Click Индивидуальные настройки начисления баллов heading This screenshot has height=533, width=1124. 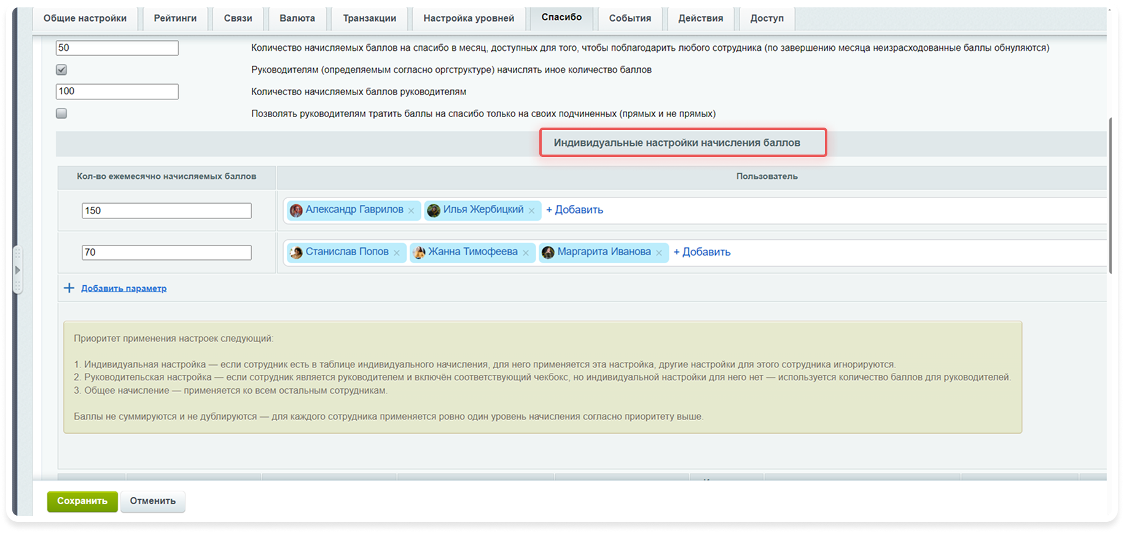(x=677, y=143)
